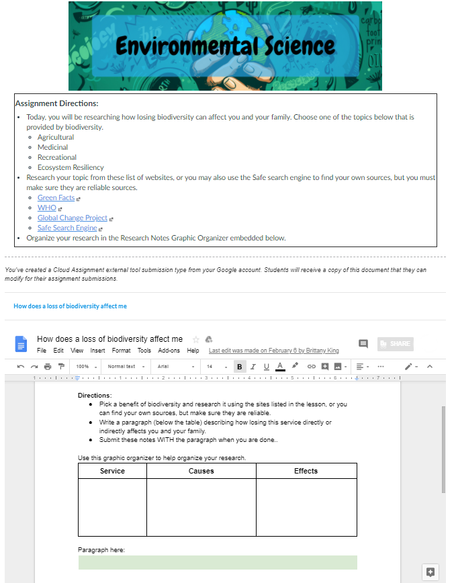Screen dimensions: 454x583
Task: Click the undo arrow in the toolbar
Action: pyautogui.click(x=21, y=367)
